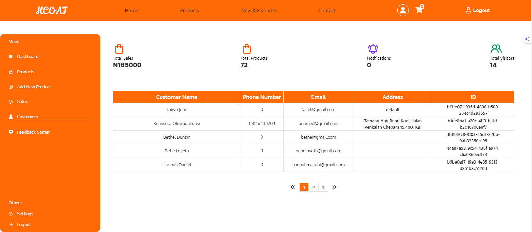Select Sales in the sidebar menu
The width and height of the screenshot is (532, 232).
point(22,101)
